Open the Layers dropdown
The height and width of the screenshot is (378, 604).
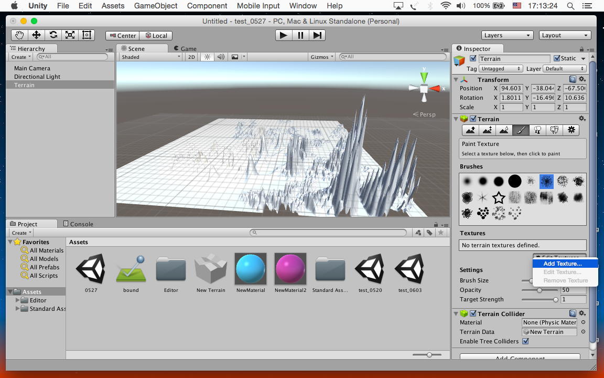click(x=507, y=35)
